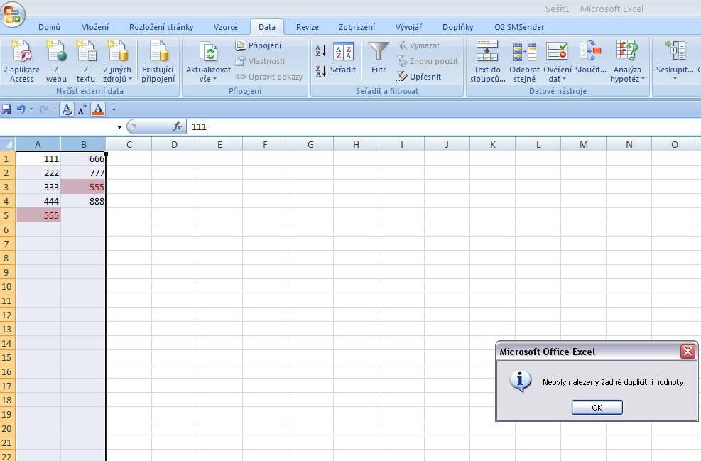
Task: Save workbook via quick access floppy icon
Action: point(6,109)
